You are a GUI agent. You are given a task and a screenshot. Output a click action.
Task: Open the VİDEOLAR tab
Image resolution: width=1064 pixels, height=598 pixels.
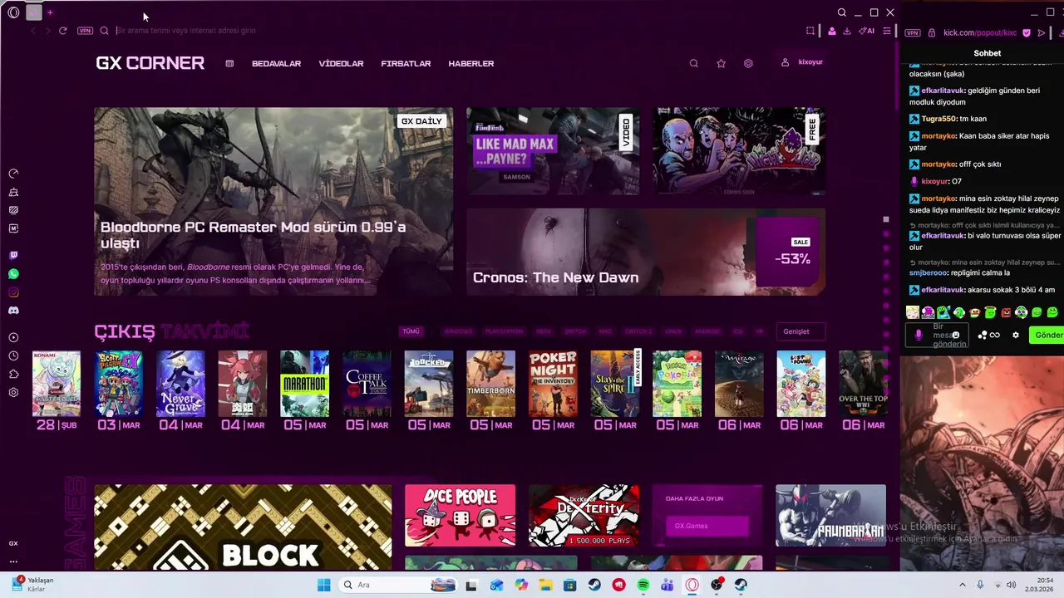click(x=341, y=63)
